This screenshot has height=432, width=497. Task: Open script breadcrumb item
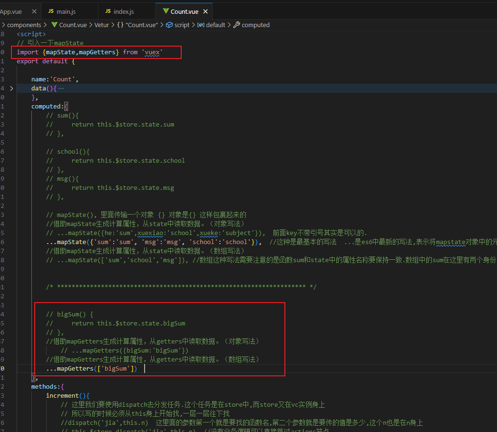tap(182, 25)
